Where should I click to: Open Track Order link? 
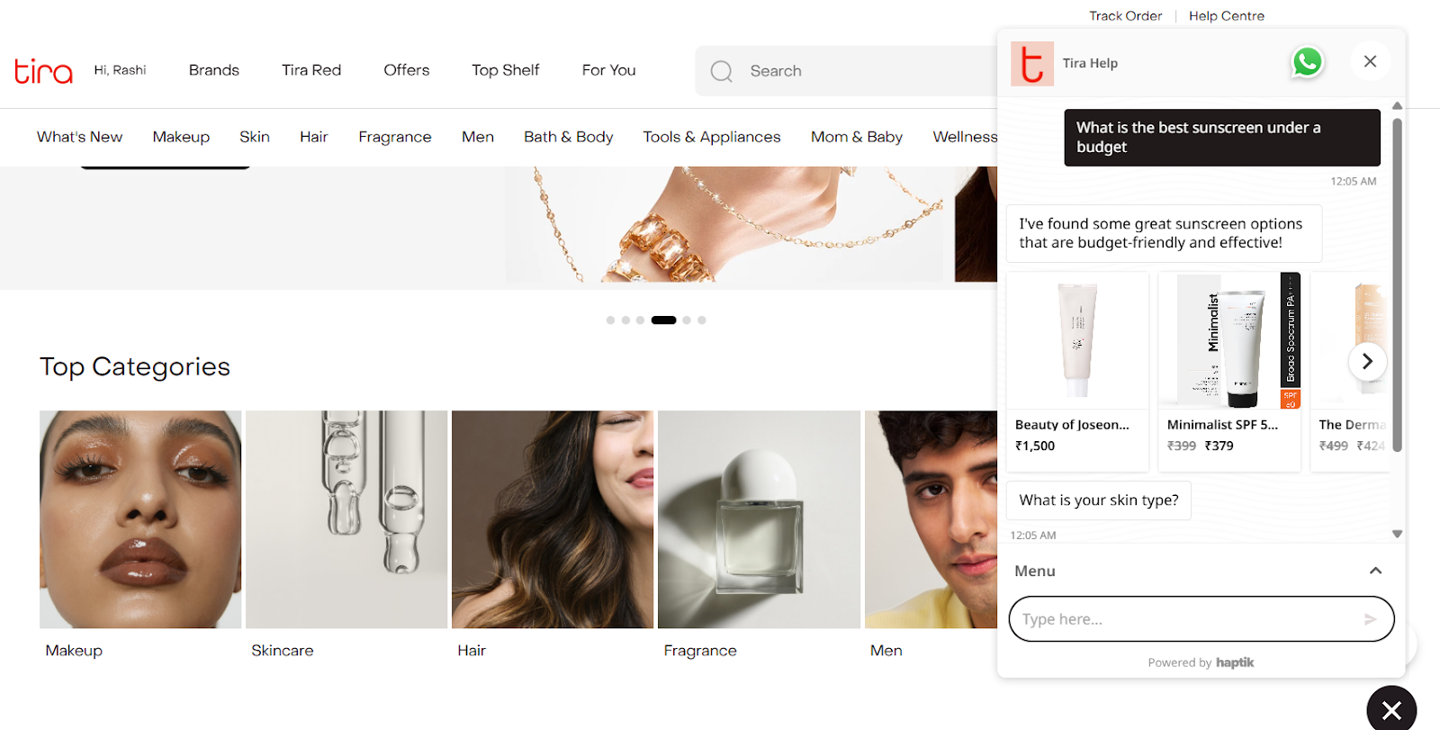point(1125,16)
